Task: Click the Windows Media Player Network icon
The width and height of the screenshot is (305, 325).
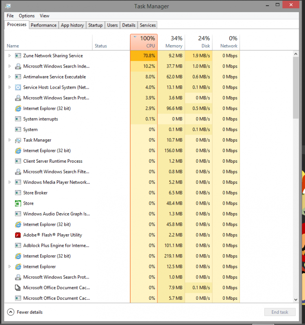Action: click(18, 182)
